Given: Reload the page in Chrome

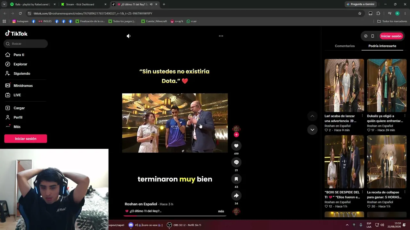Looking at the screenshot, I should click(20, 13).
